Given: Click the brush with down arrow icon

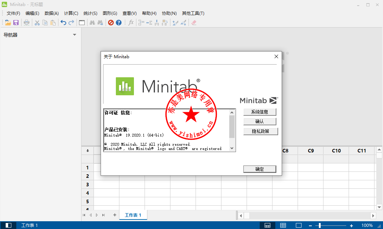Looking at the screenshot, I should click(184, 23).
